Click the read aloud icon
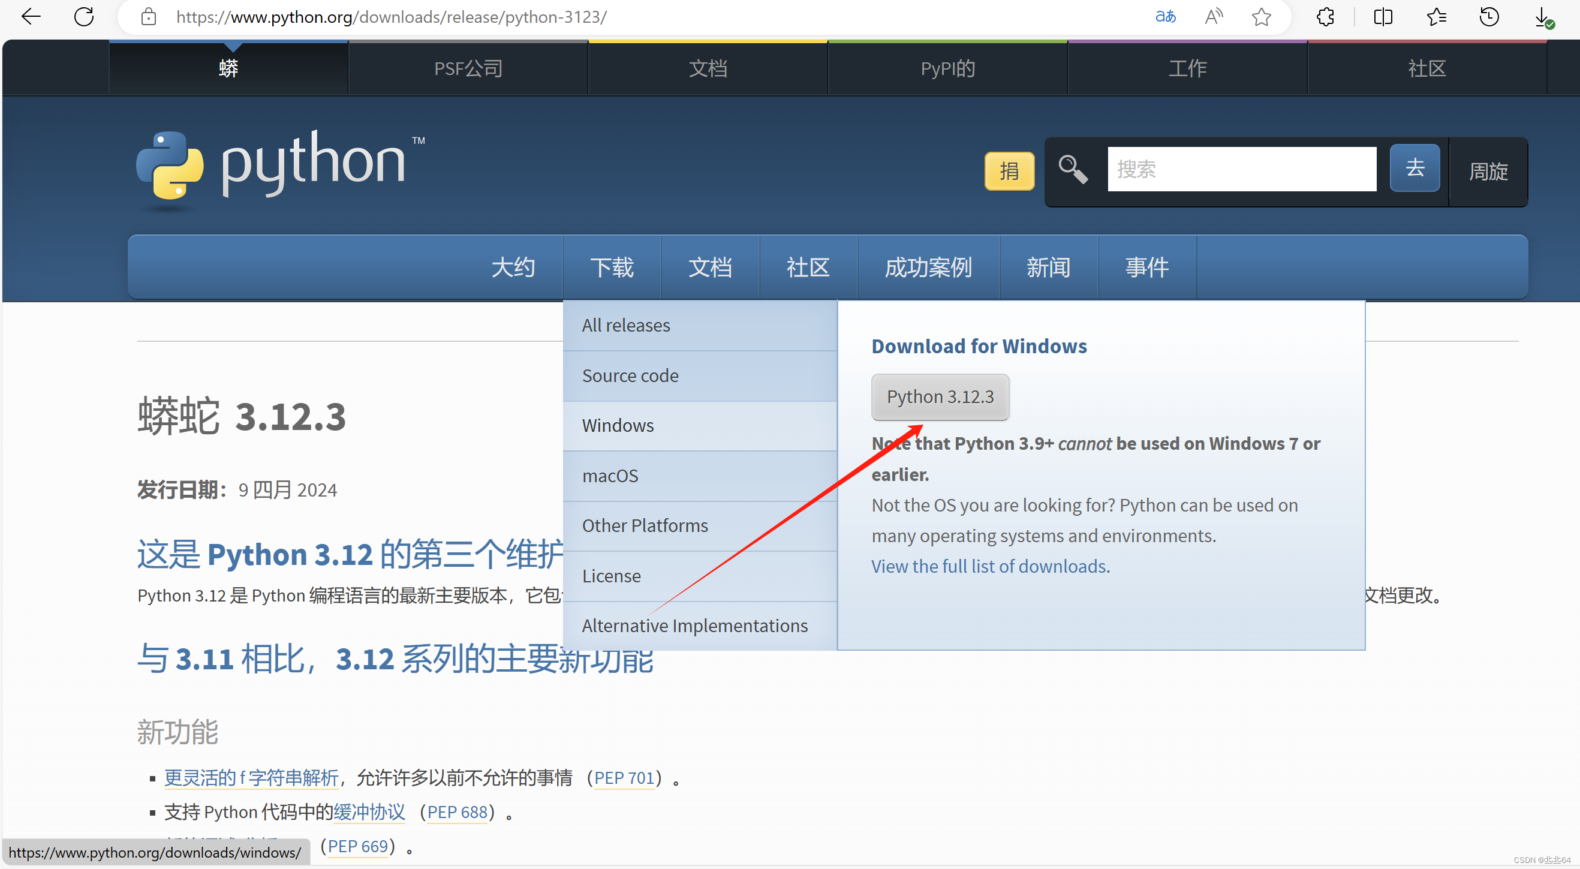This screenshot has height=869, width=1580. coord(1213,17)
